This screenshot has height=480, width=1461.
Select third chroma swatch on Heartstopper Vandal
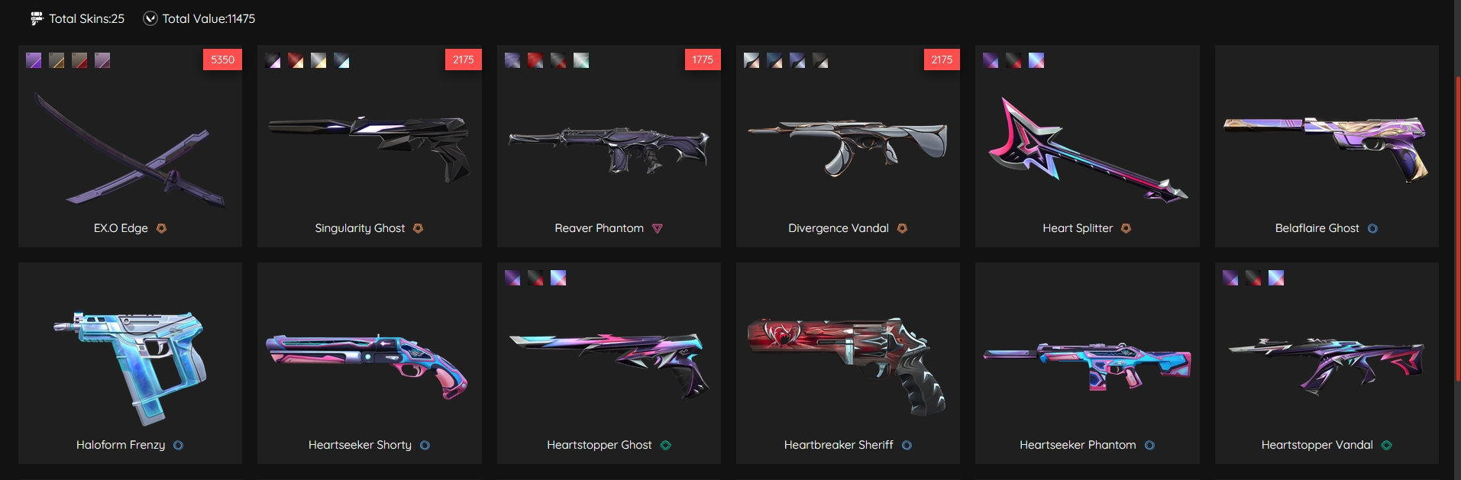click(1276, 278)
